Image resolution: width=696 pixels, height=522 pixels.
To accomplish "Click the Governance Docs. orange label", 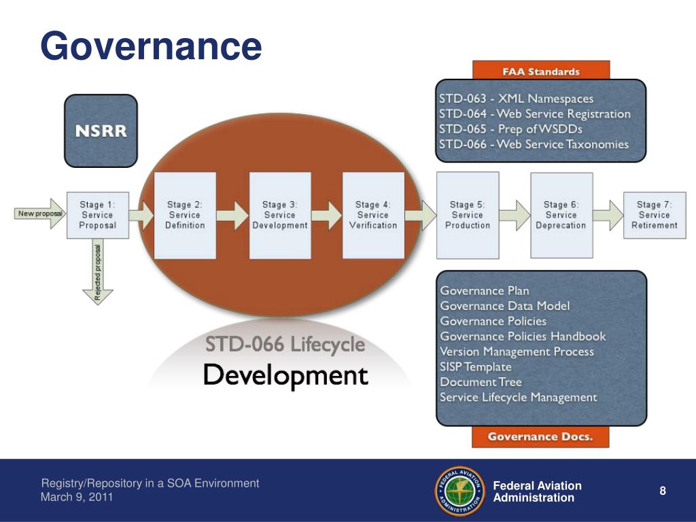I will click(x=540, y=436).
